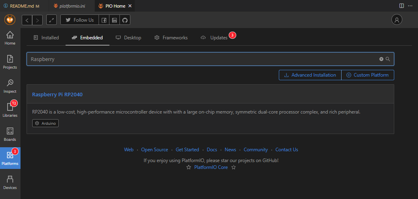
Task: Toggle full screen expand icon
Action: [51, 20]
